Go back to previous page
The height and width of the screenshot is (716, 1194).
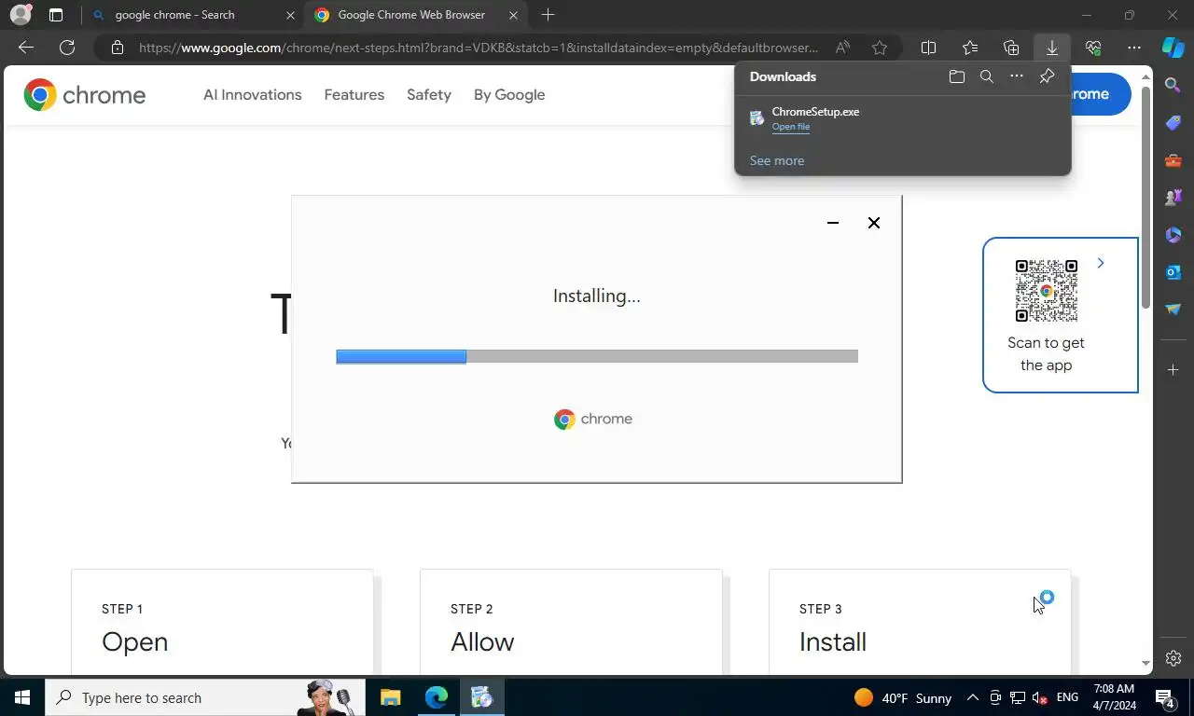coord(26,48)
